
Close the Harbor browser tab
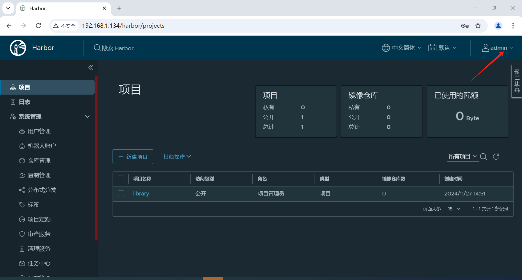[104, 8]
